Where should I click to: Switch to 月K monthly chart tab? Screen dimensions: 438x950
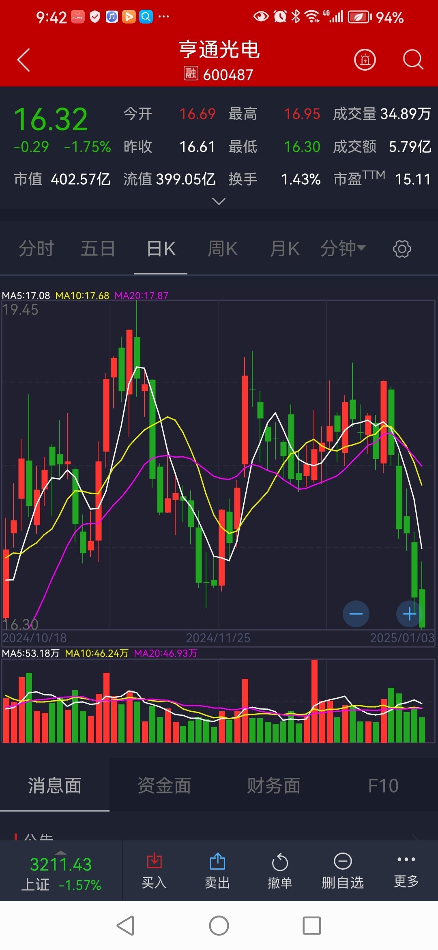click(285, 248)
